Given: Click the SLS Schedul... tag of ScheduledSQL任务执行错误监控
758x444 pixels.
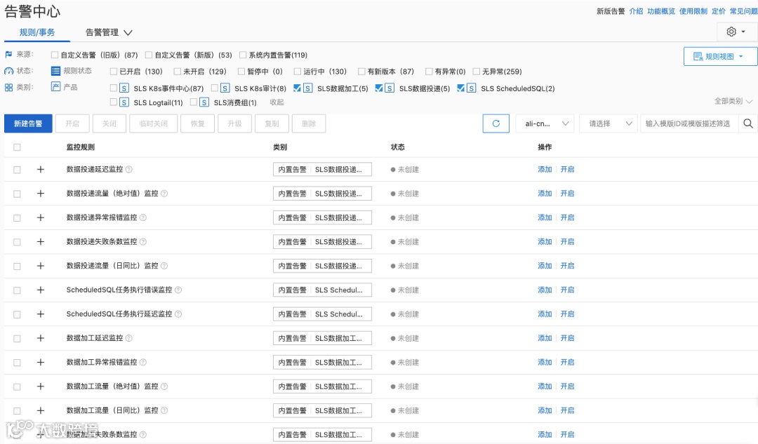Looking at the screenshot, I should pos(339,290).
